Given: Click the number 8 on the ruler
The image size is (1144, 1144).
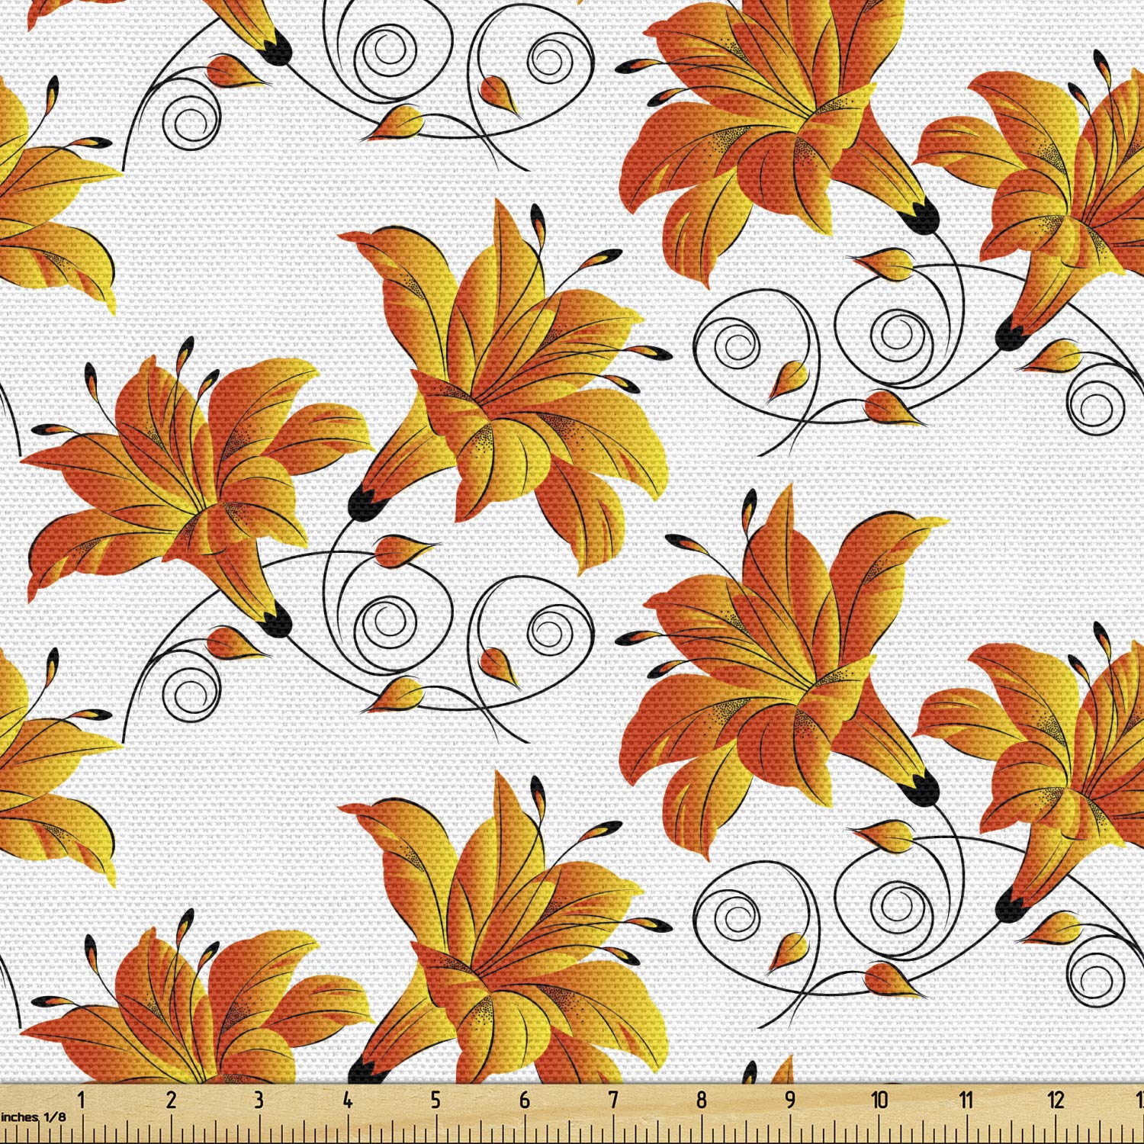Looking at the screenshot, I should (702, 1101).
